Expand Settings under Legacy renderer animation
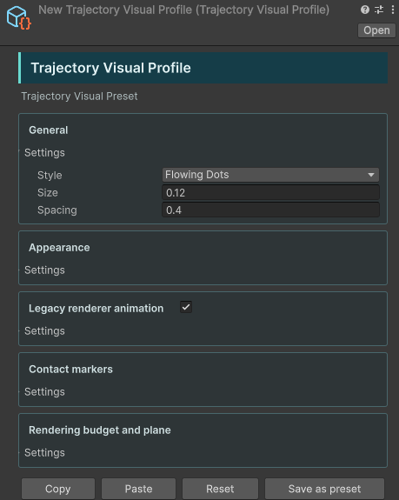The image size is (399, 500). tap(44, 331)
